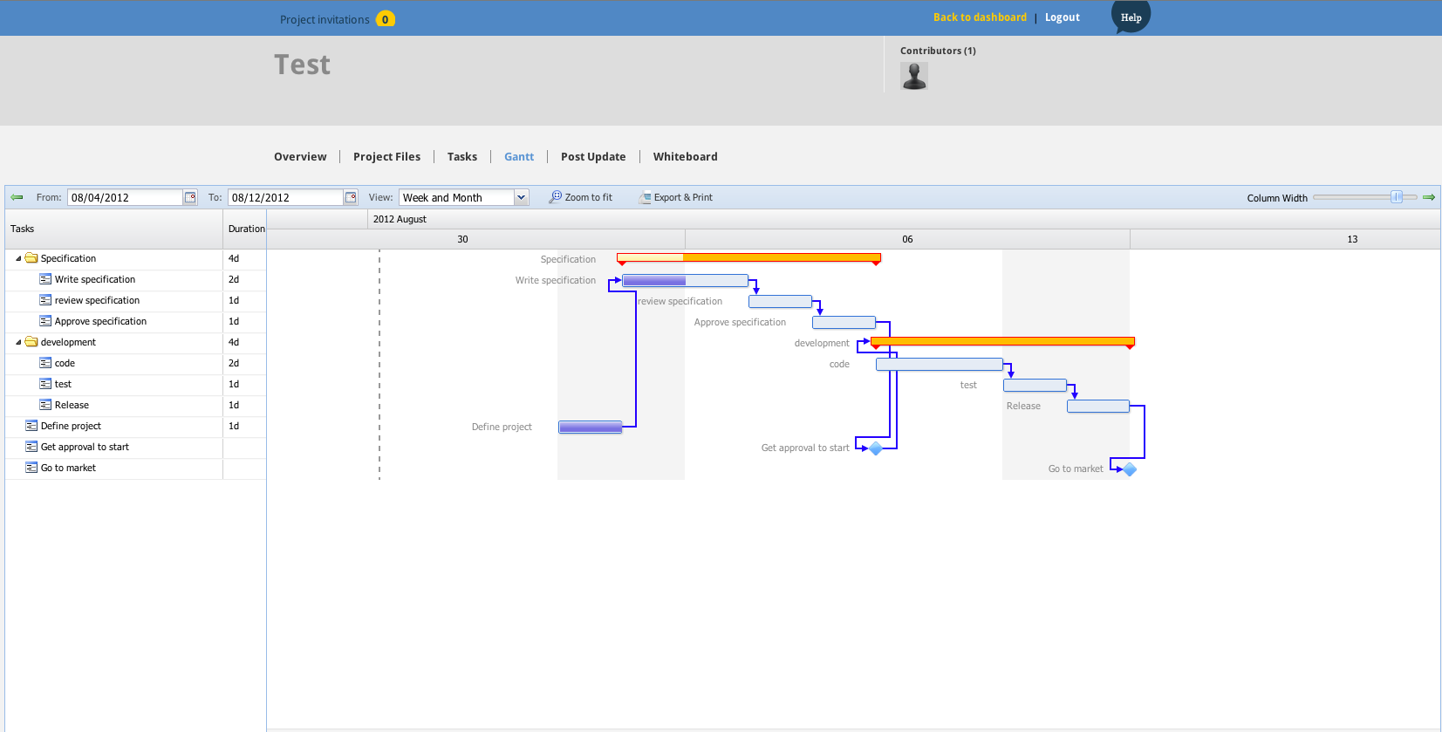Click the Export & Print printer icon
The width and height of the screenshot is (1442, 732).
(645, 197)
